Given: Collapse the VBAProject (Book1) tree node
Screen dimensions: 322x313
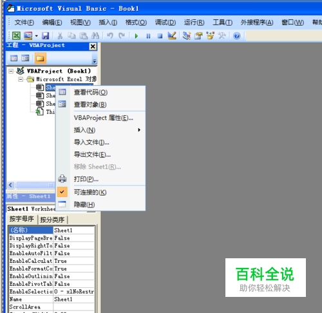Looking at the screenshot, I should coord(11,71).
